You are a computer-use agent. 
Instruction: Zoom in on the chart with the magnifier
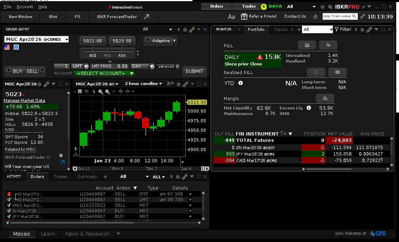(101, 91)
